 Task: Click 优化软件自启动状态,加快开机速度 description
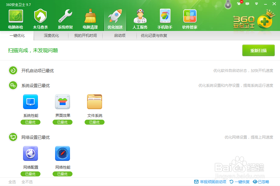[x=243, y=71]
